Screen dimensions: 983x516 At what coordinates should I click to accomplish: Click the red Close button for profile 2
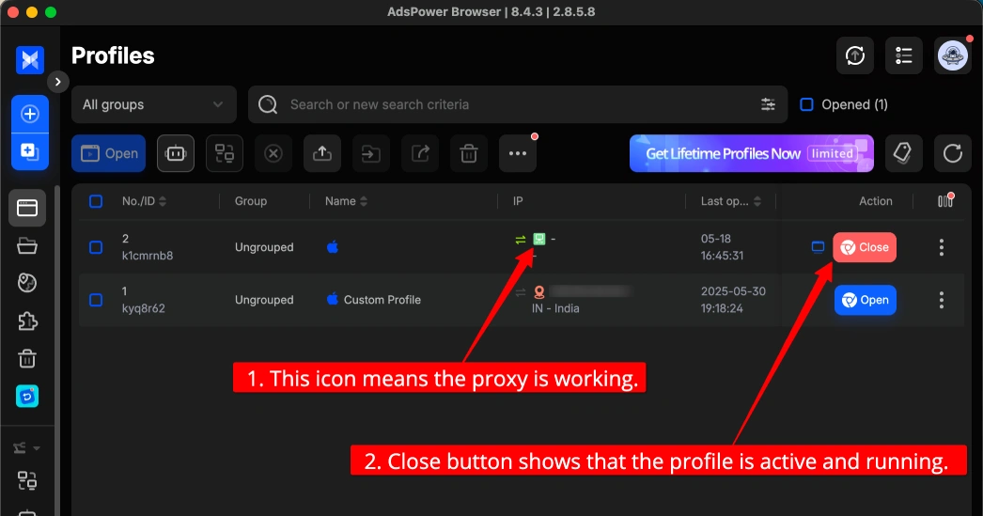(x=865, y=247)
